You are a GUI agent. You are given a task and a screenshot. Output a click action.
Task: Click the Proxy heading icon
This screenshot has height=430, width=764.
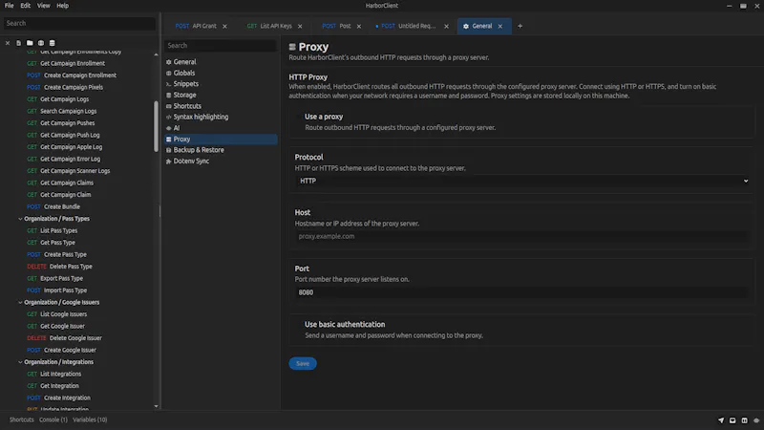click(x=292, y=47)
